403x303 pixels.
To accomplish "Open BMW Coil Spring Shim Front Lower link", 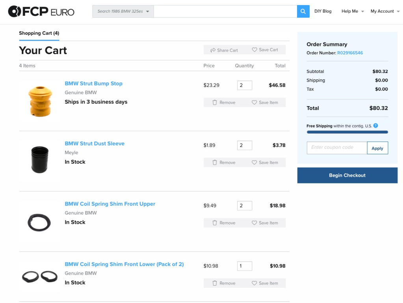I will click(x=124, y=264).
